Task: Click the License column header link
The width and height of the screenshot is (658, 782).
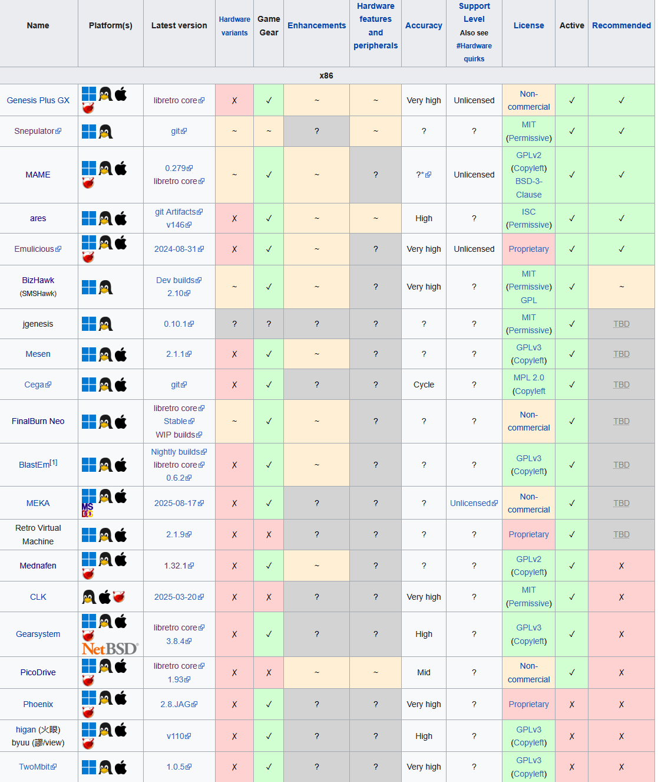Action: coord(529,25)
